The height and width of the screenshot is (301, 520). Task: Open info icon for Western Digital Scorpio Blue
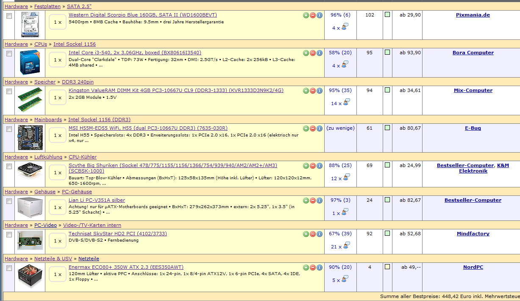[x=320, y=15]
